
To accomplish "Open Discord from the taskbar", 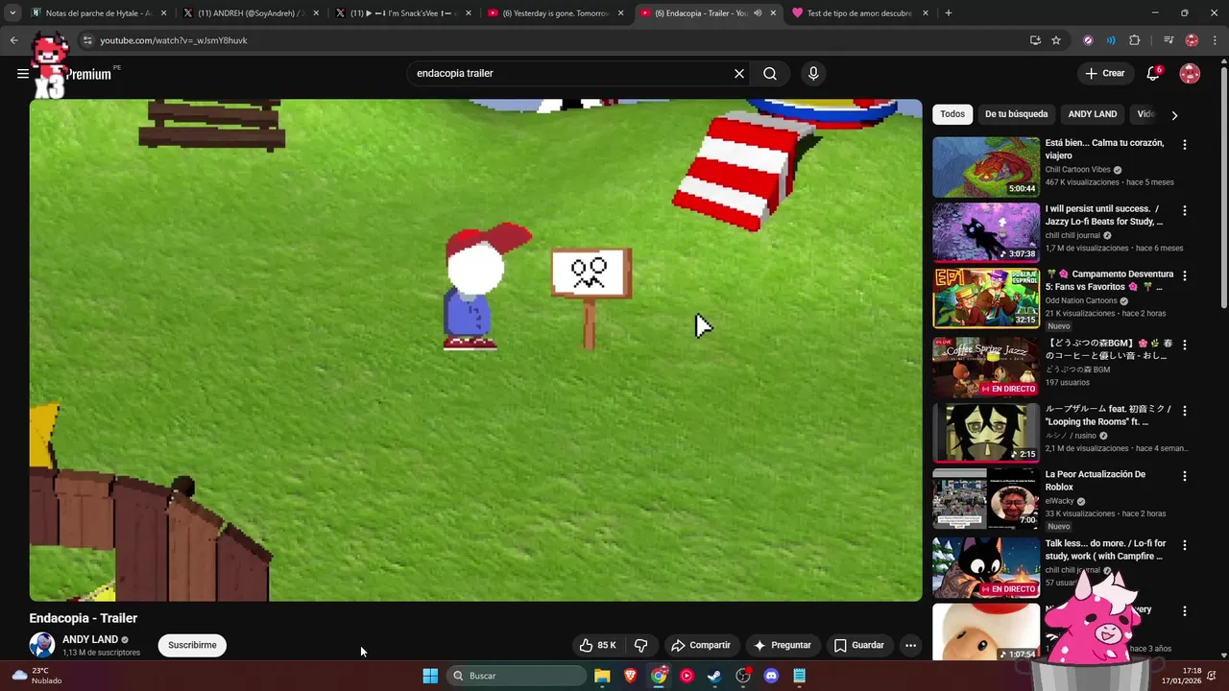I will (771, 676).
